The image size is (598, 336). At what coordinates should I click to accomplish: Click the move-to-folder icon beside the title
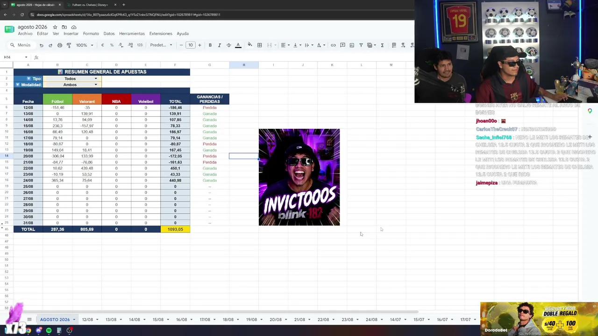tap(64, 27)
